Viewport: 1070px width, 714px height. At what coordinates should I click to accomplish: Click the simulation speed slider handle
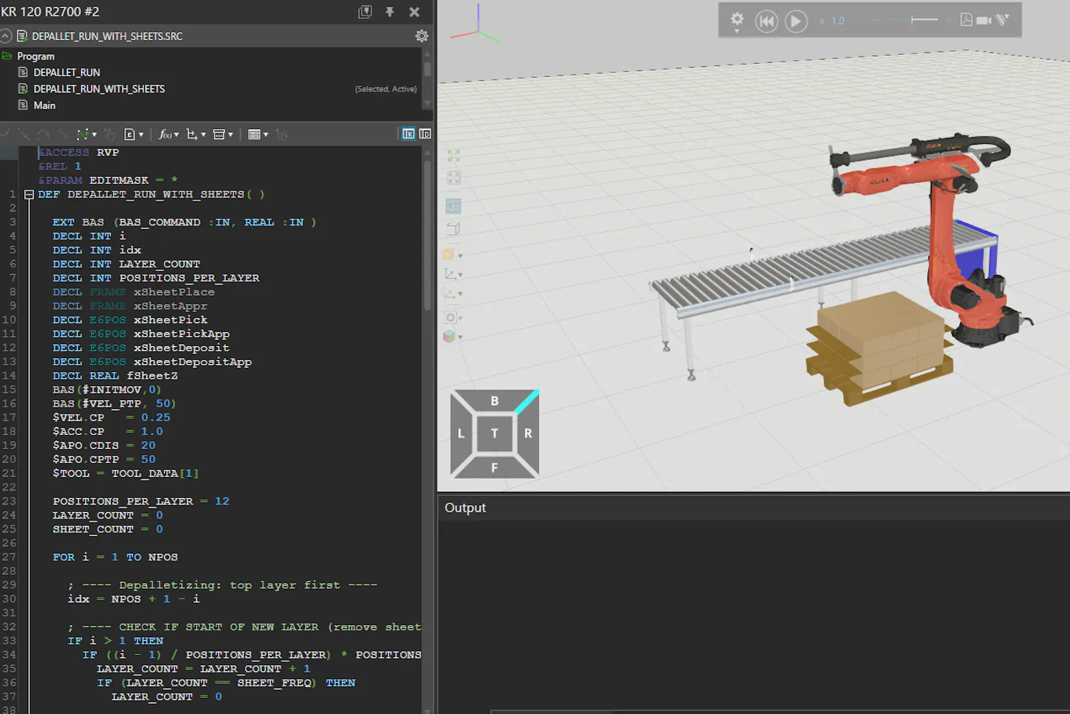(912, 20)
